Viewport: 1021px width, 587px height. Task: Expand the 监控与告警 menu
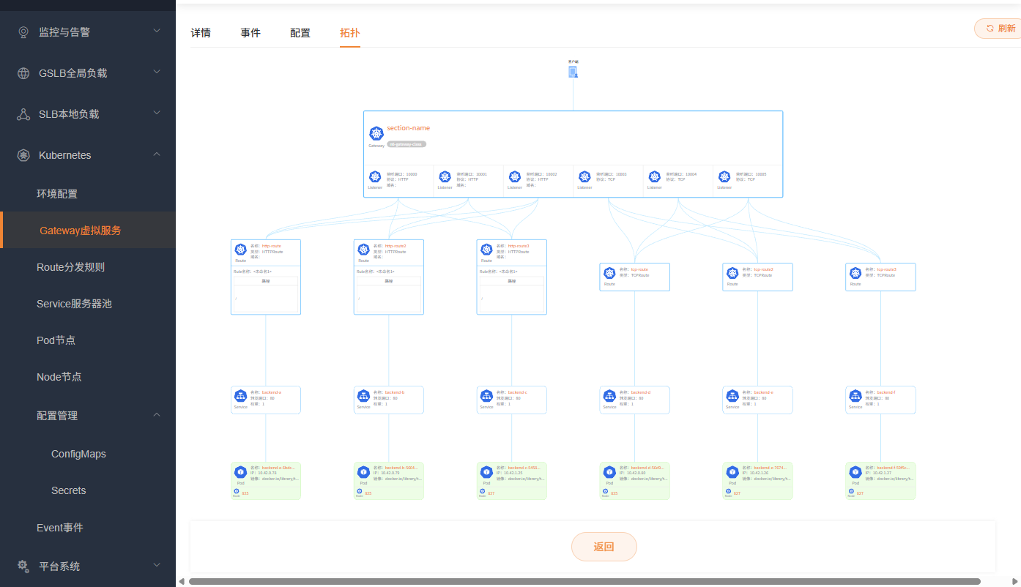click(156, 31)
